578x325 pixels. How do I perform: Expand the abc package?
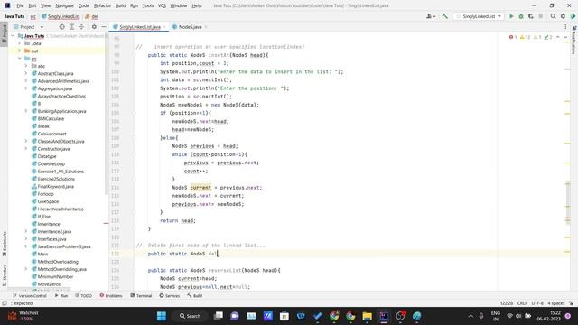tap(26, 66)
